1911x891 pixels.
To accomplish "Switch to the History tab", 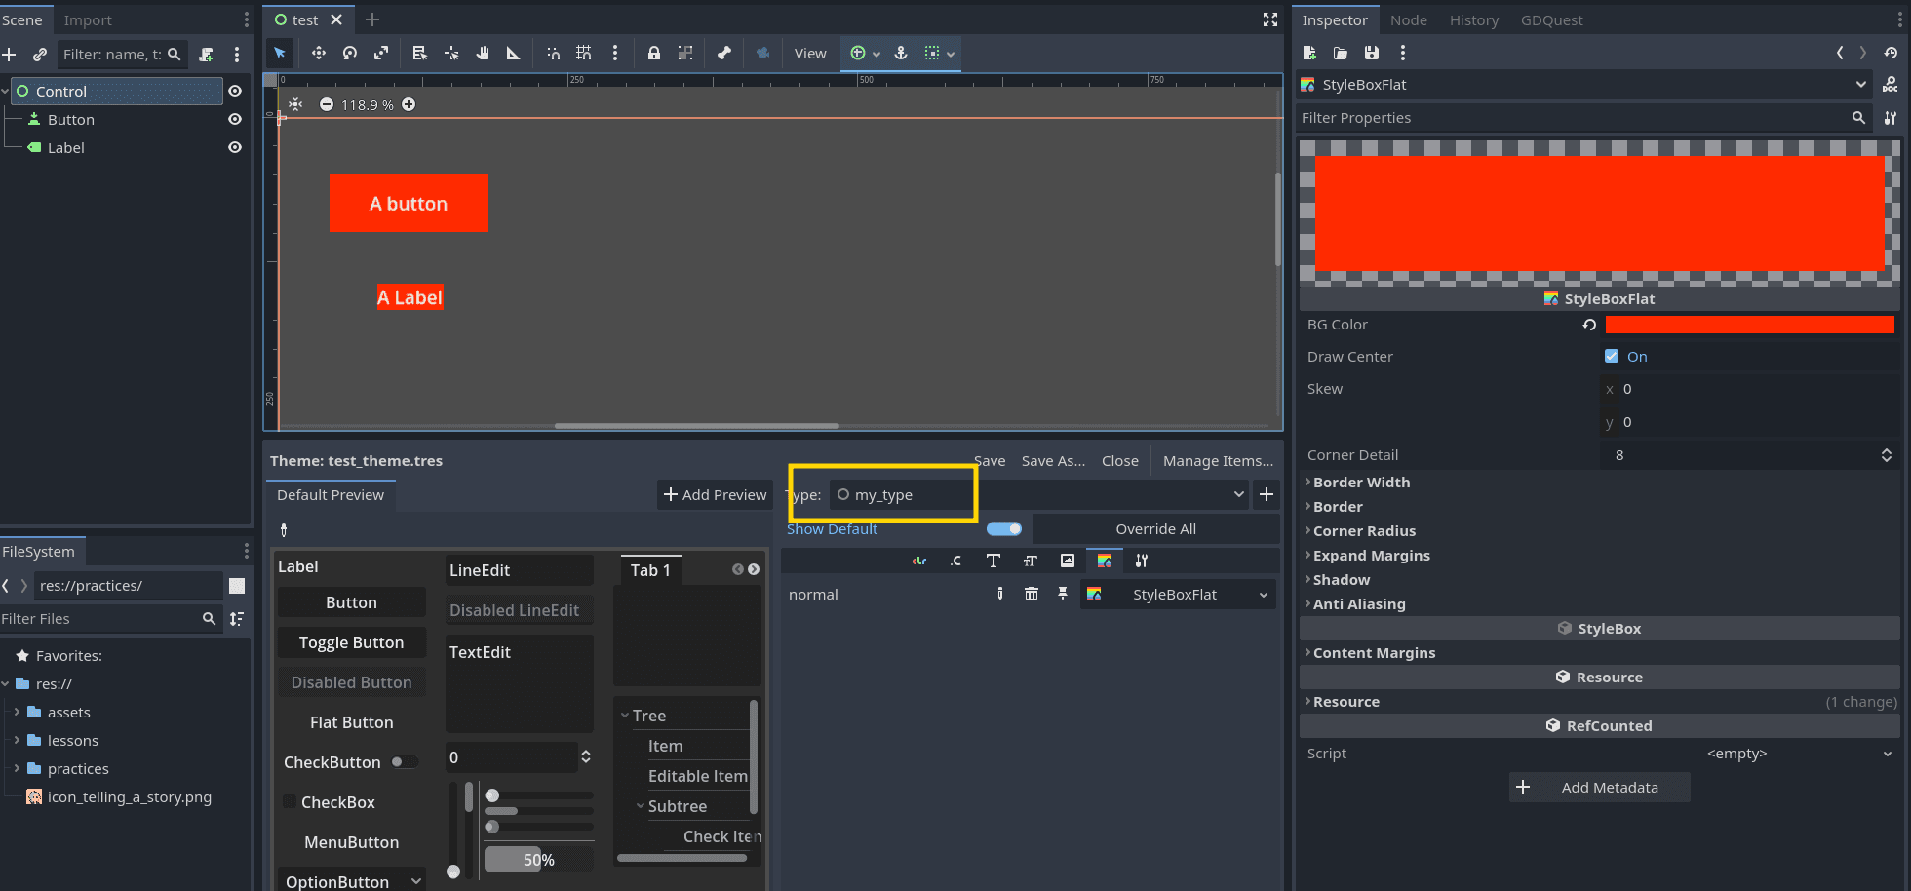I will [1473, 19].
